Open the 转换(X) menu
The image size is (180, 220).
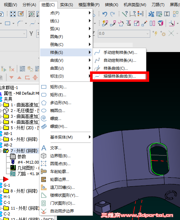click(112, 5)
